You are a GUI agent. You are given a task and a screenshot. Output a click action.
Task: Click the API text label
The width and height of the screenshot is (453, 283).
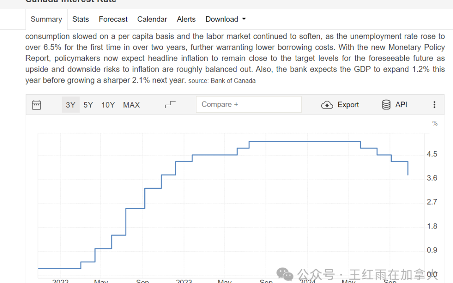click(x=401, y=105)
